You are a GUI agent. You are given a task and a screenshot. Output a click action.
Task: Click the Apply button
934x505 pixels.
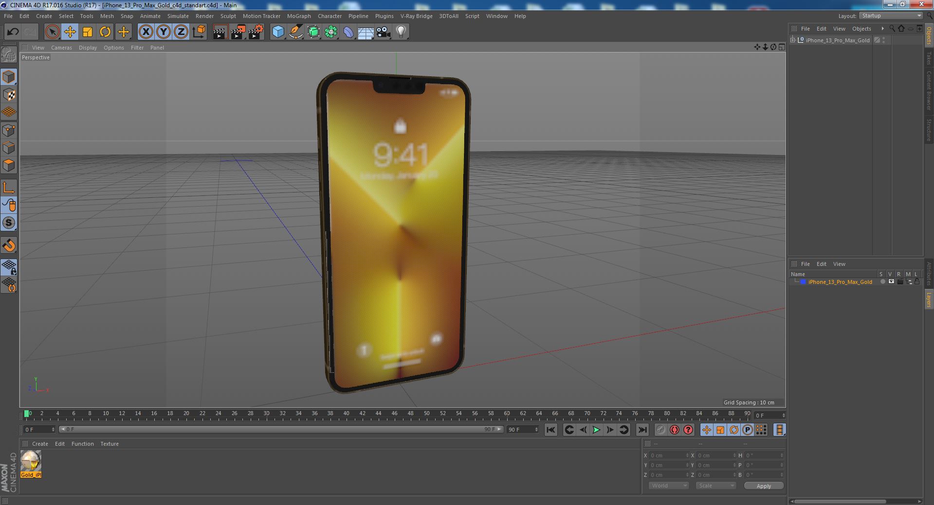click(764, 486)
